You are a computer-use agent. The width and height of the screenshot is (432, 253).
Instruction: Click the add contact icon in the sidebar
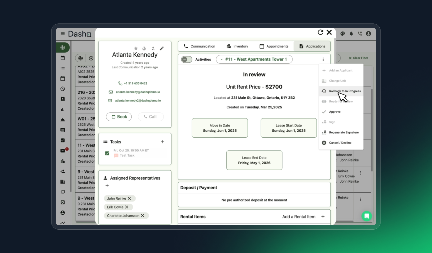63,171
